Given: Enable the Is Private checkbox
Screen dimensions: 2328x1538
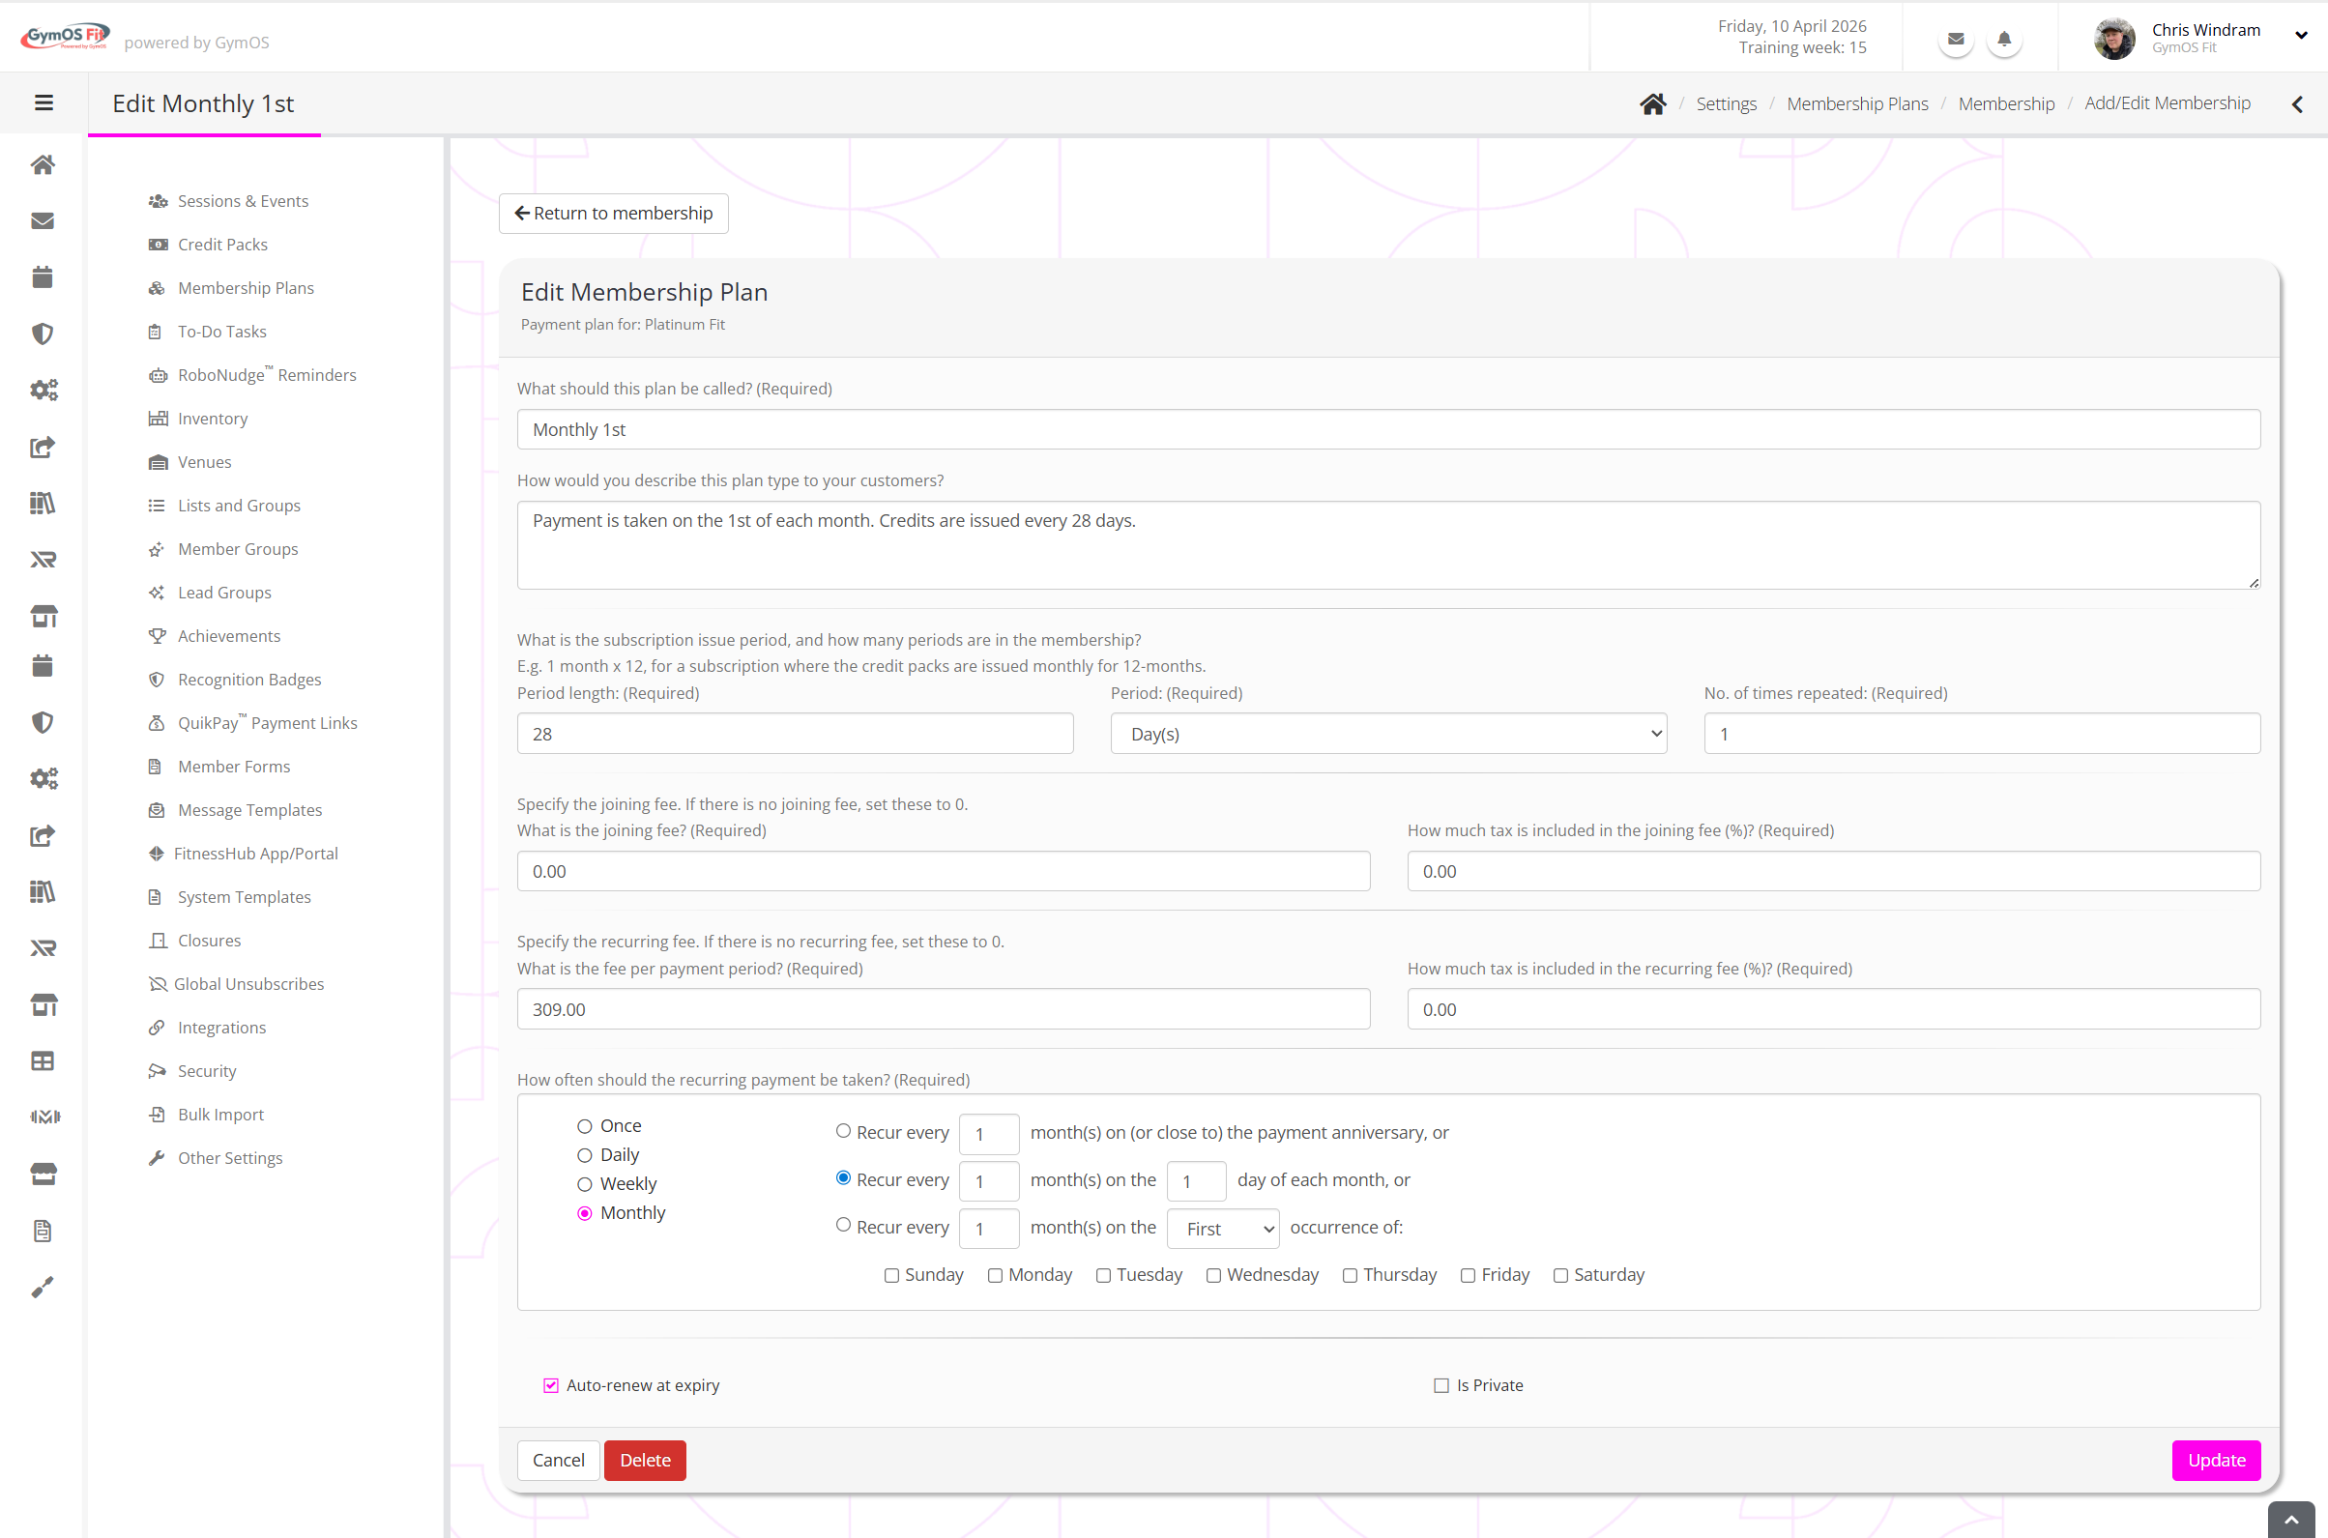Looking at the screenshot, I should (x=1441, y=1385).
